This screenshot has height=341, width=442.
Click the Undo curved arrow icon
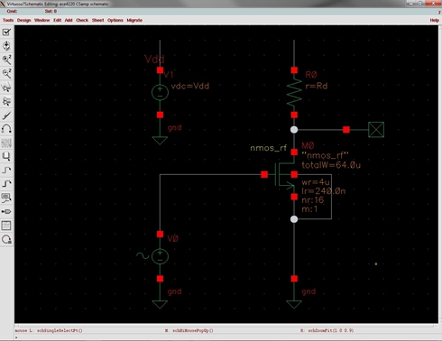(6, 129)
